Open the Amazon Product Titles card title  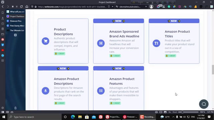click(x=177, y=34)
